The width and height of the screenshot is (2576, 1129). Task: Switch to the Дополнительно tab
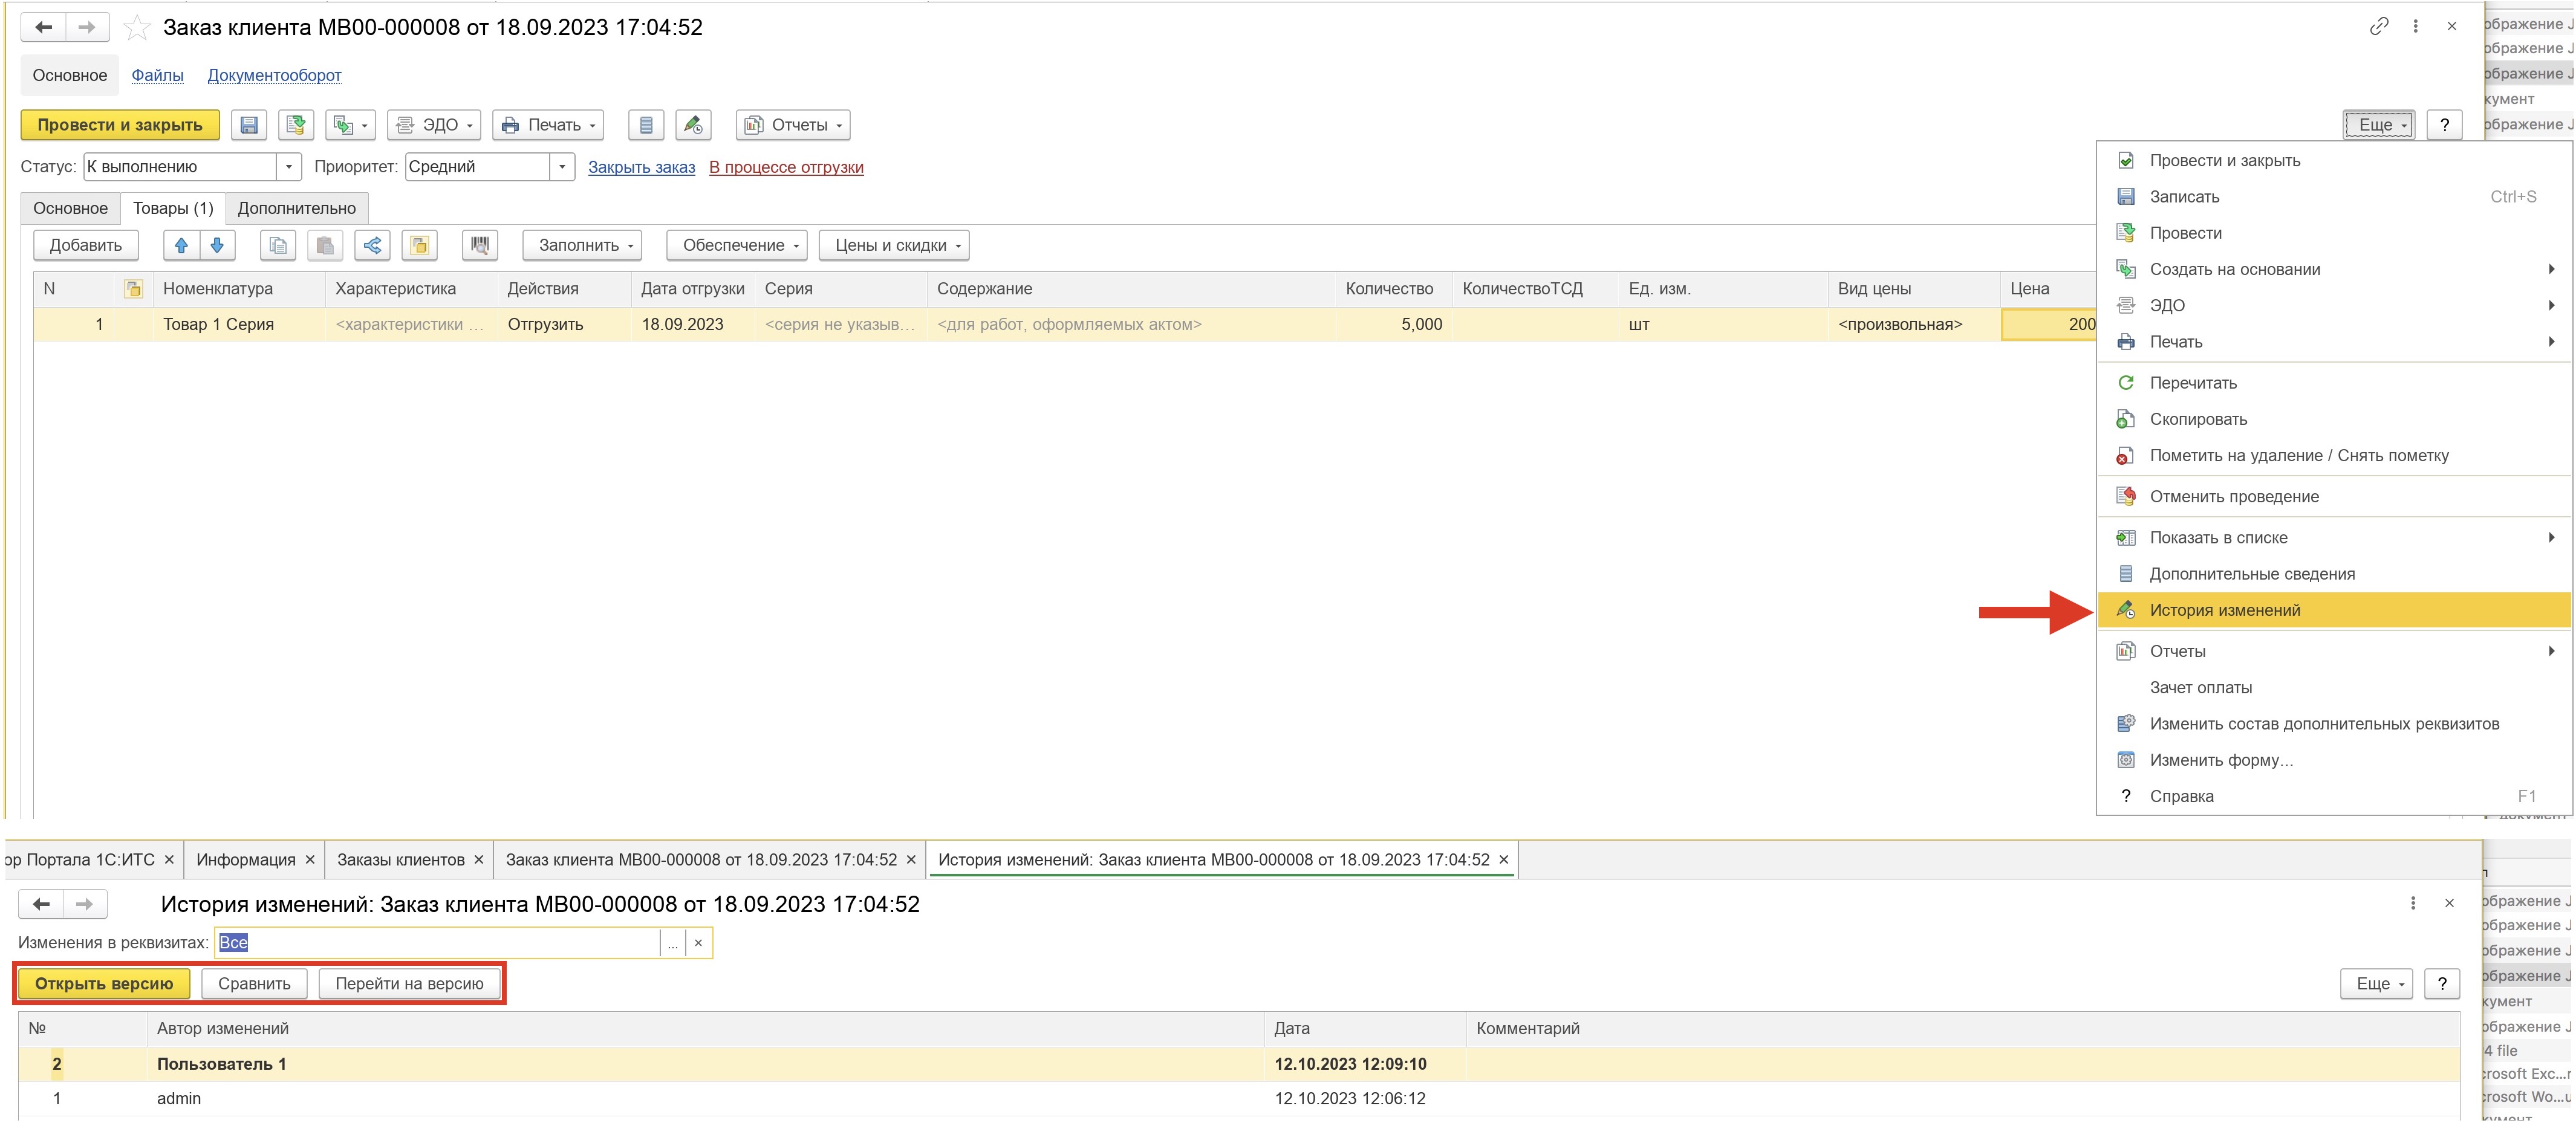tap(297, 208)
